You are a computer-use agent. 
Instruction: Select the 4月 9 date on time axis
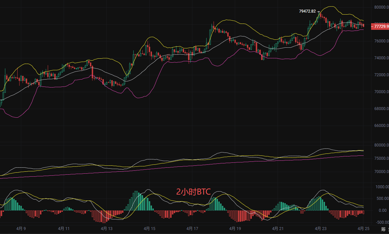[21, 229]
